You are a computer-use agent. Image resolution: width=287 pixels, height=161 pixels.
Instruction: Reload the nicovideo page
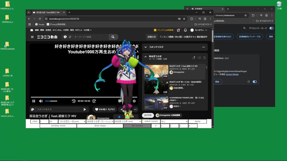coord(40,19)
